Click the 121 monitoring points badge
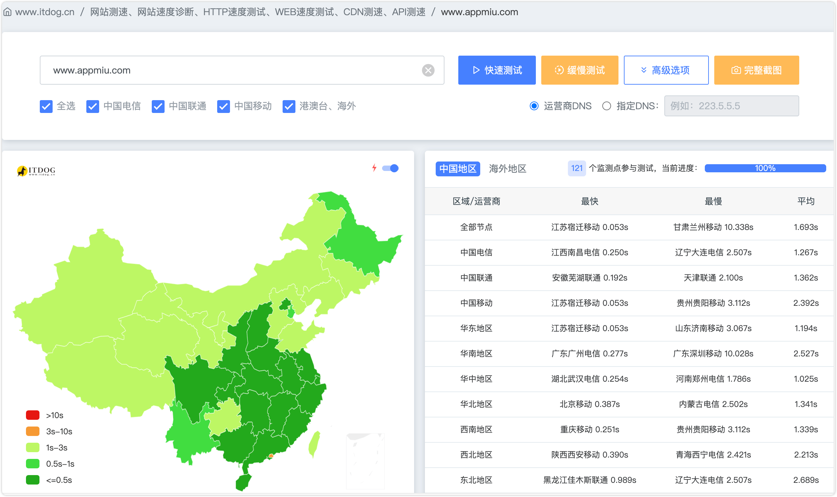The width and height of the screenshot is (837, 497). click(577, 168)
